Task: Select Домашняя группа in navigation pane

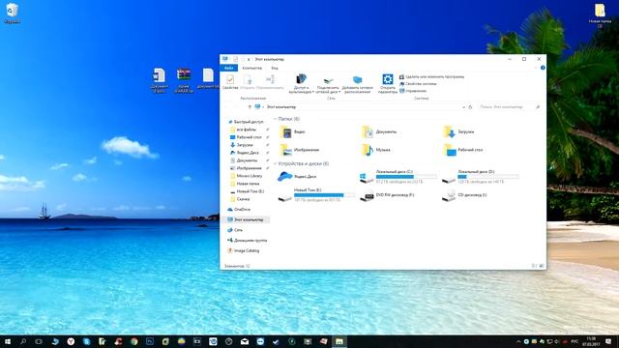Action: point(248,241)
